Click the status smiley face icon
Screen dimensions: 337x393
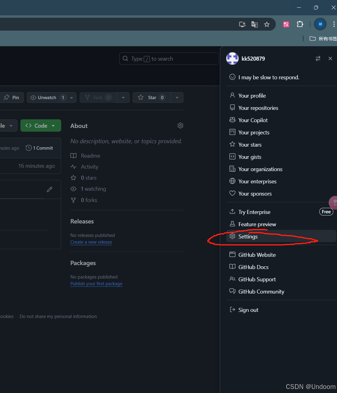232,77
